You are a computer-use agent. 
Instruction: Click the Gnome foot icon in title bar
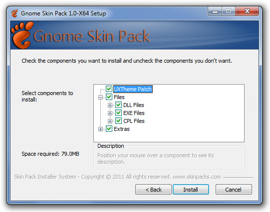pos(14,13)
